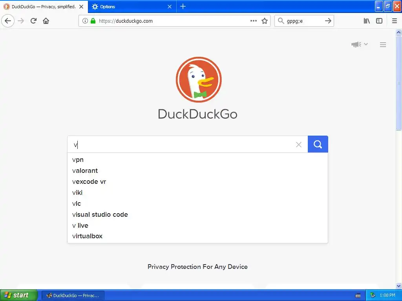Click the on-screen keyboard tray icon
Image resolution: width=402 pixels, height=301 pixels.
[358, 296]
